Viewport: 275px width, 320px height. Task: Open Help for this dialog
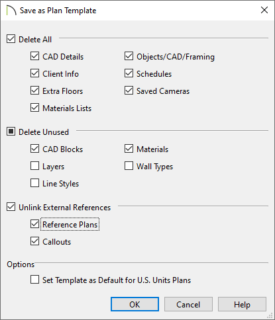point(242,304)
